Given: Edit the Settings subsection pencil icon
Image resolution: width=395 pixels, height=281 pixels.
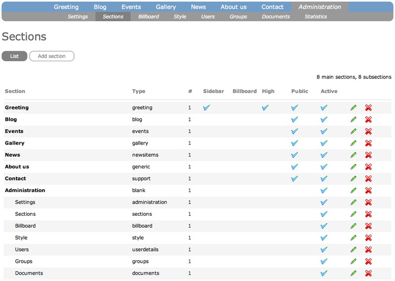Looking at the screenshot, I should click(x=353, y=202).
